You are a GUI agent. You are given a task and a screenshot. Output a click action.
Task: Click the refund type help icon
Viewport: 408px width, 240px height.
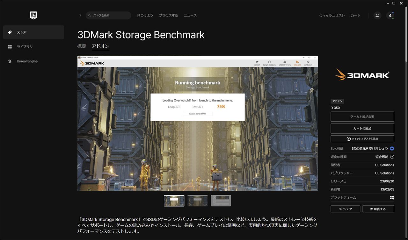(x=392, y=157)
